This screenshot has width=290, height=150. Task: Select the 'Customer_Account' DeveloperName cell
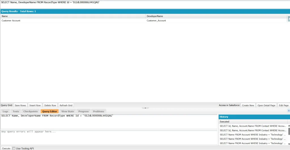coord(216,21)
